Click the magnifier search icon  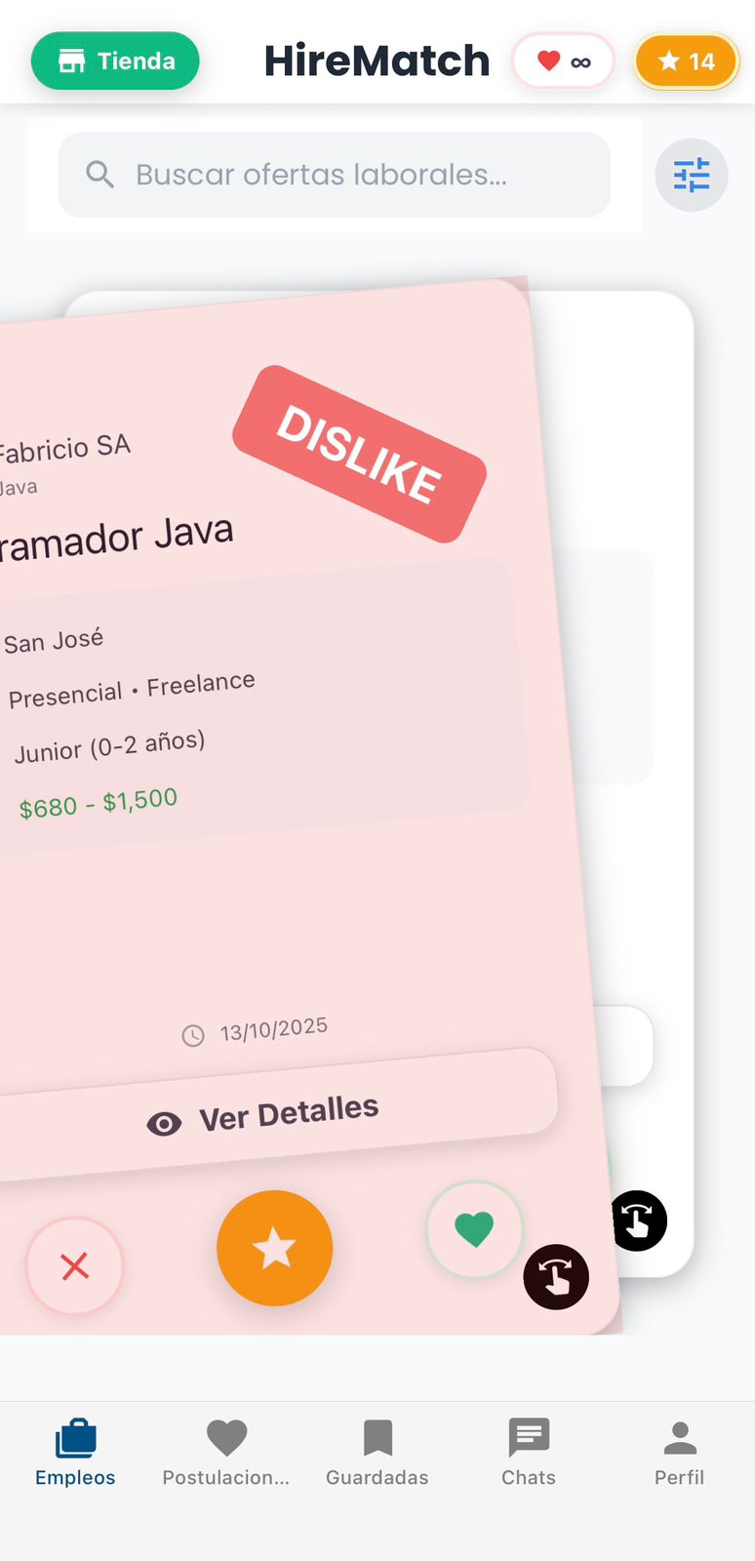click(x=99, y=175)
